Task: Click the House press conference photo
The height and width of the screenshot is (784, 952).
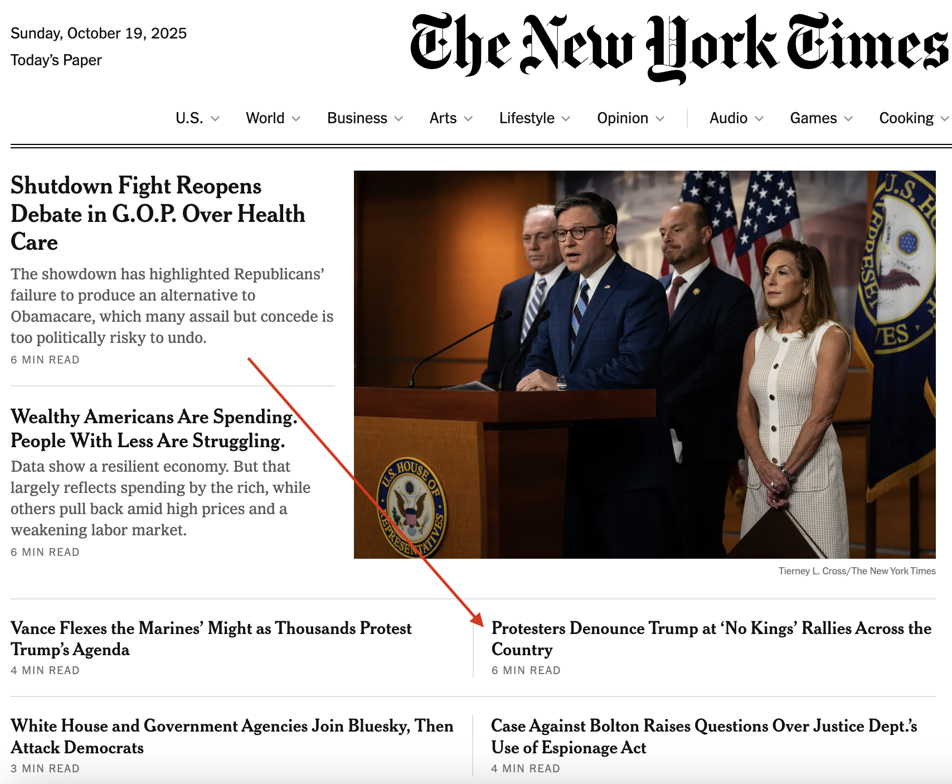Action: point(644,364)
